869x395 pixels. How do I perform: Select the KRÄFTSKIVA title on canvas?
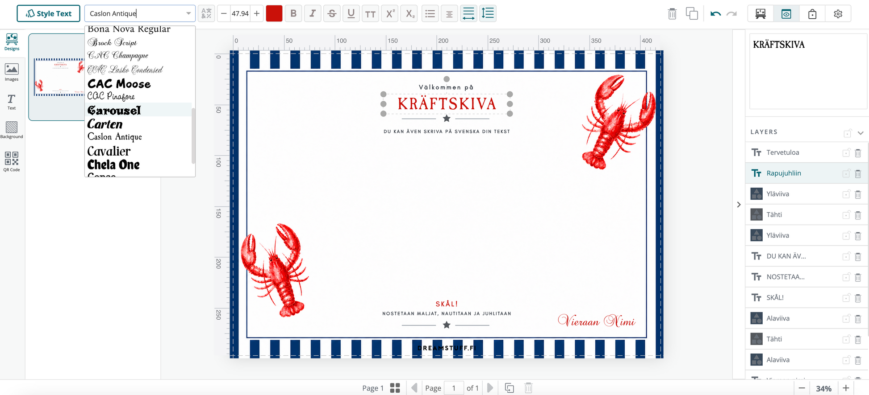tap(447, 104)
